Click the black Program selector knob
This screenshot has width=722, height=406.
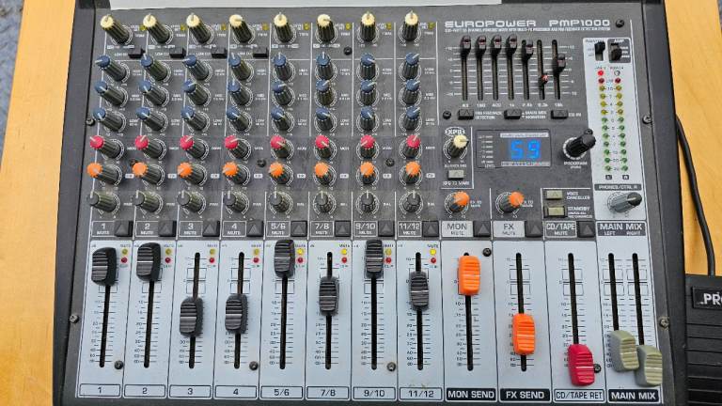pyautogui.click(x=579, y=144)
